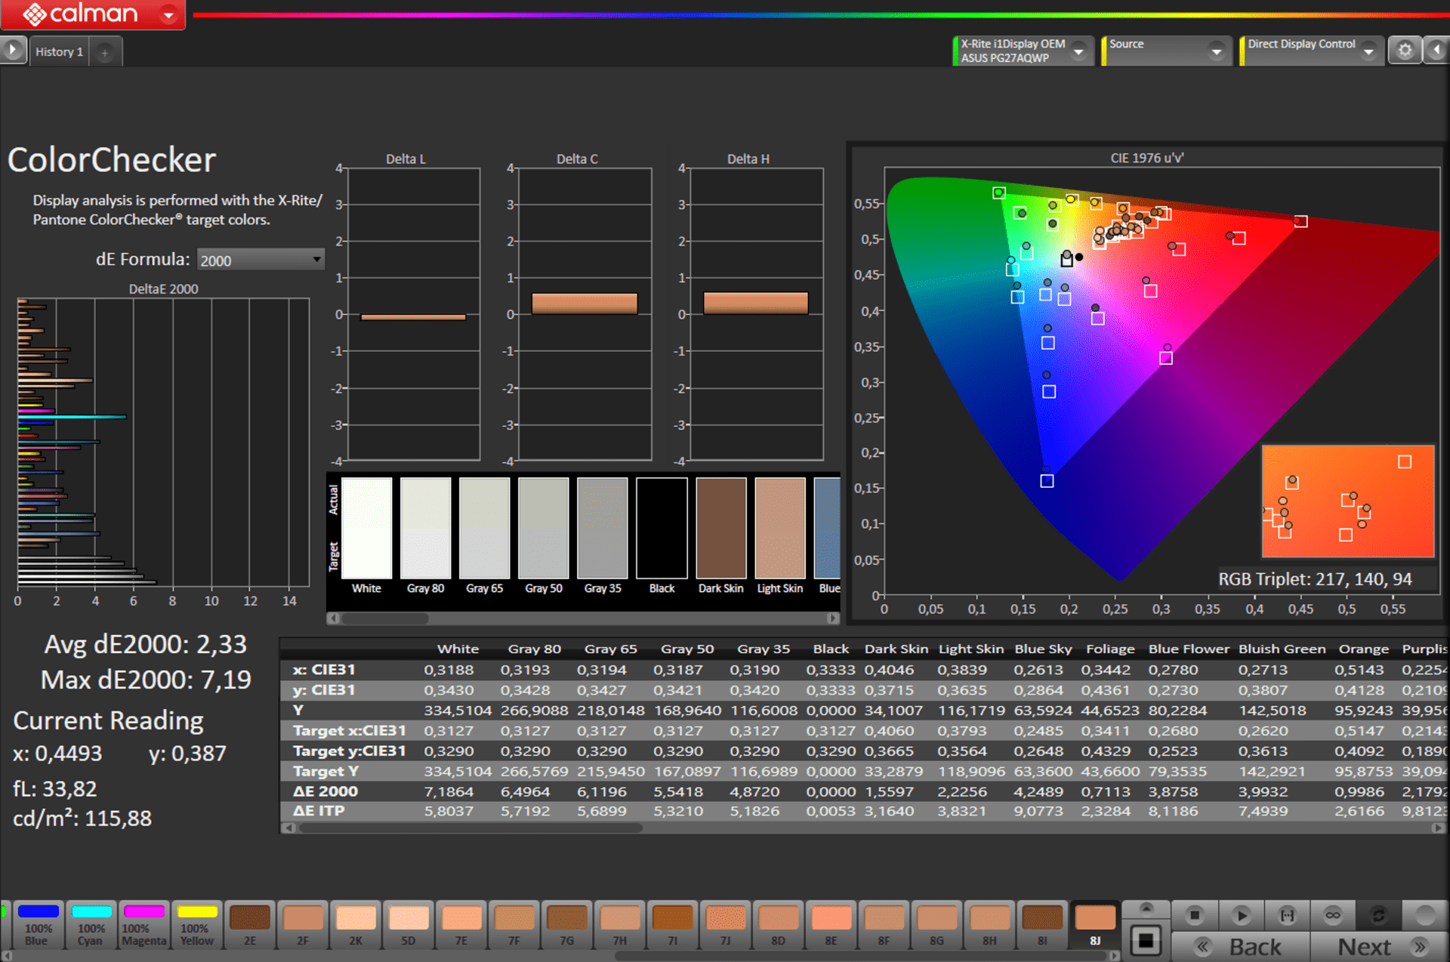Click the up arrow above pattern icon
Screen dimensions: 1450x962
(x=1146, y=908)
